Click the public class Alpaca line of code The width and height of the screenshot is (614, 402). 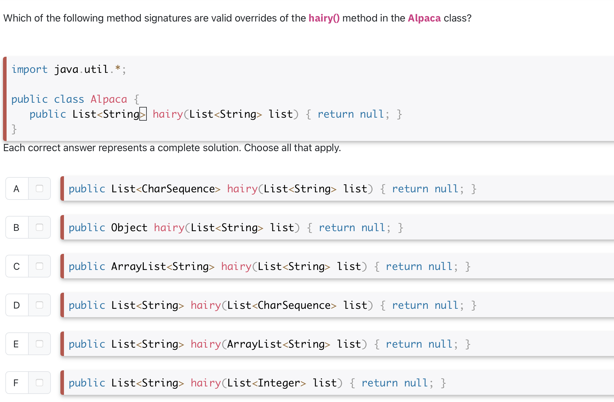74,99
